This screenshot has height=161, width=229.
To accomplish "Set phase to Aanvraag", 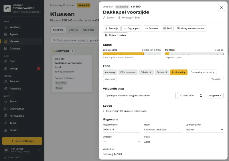I will [110, 72].
